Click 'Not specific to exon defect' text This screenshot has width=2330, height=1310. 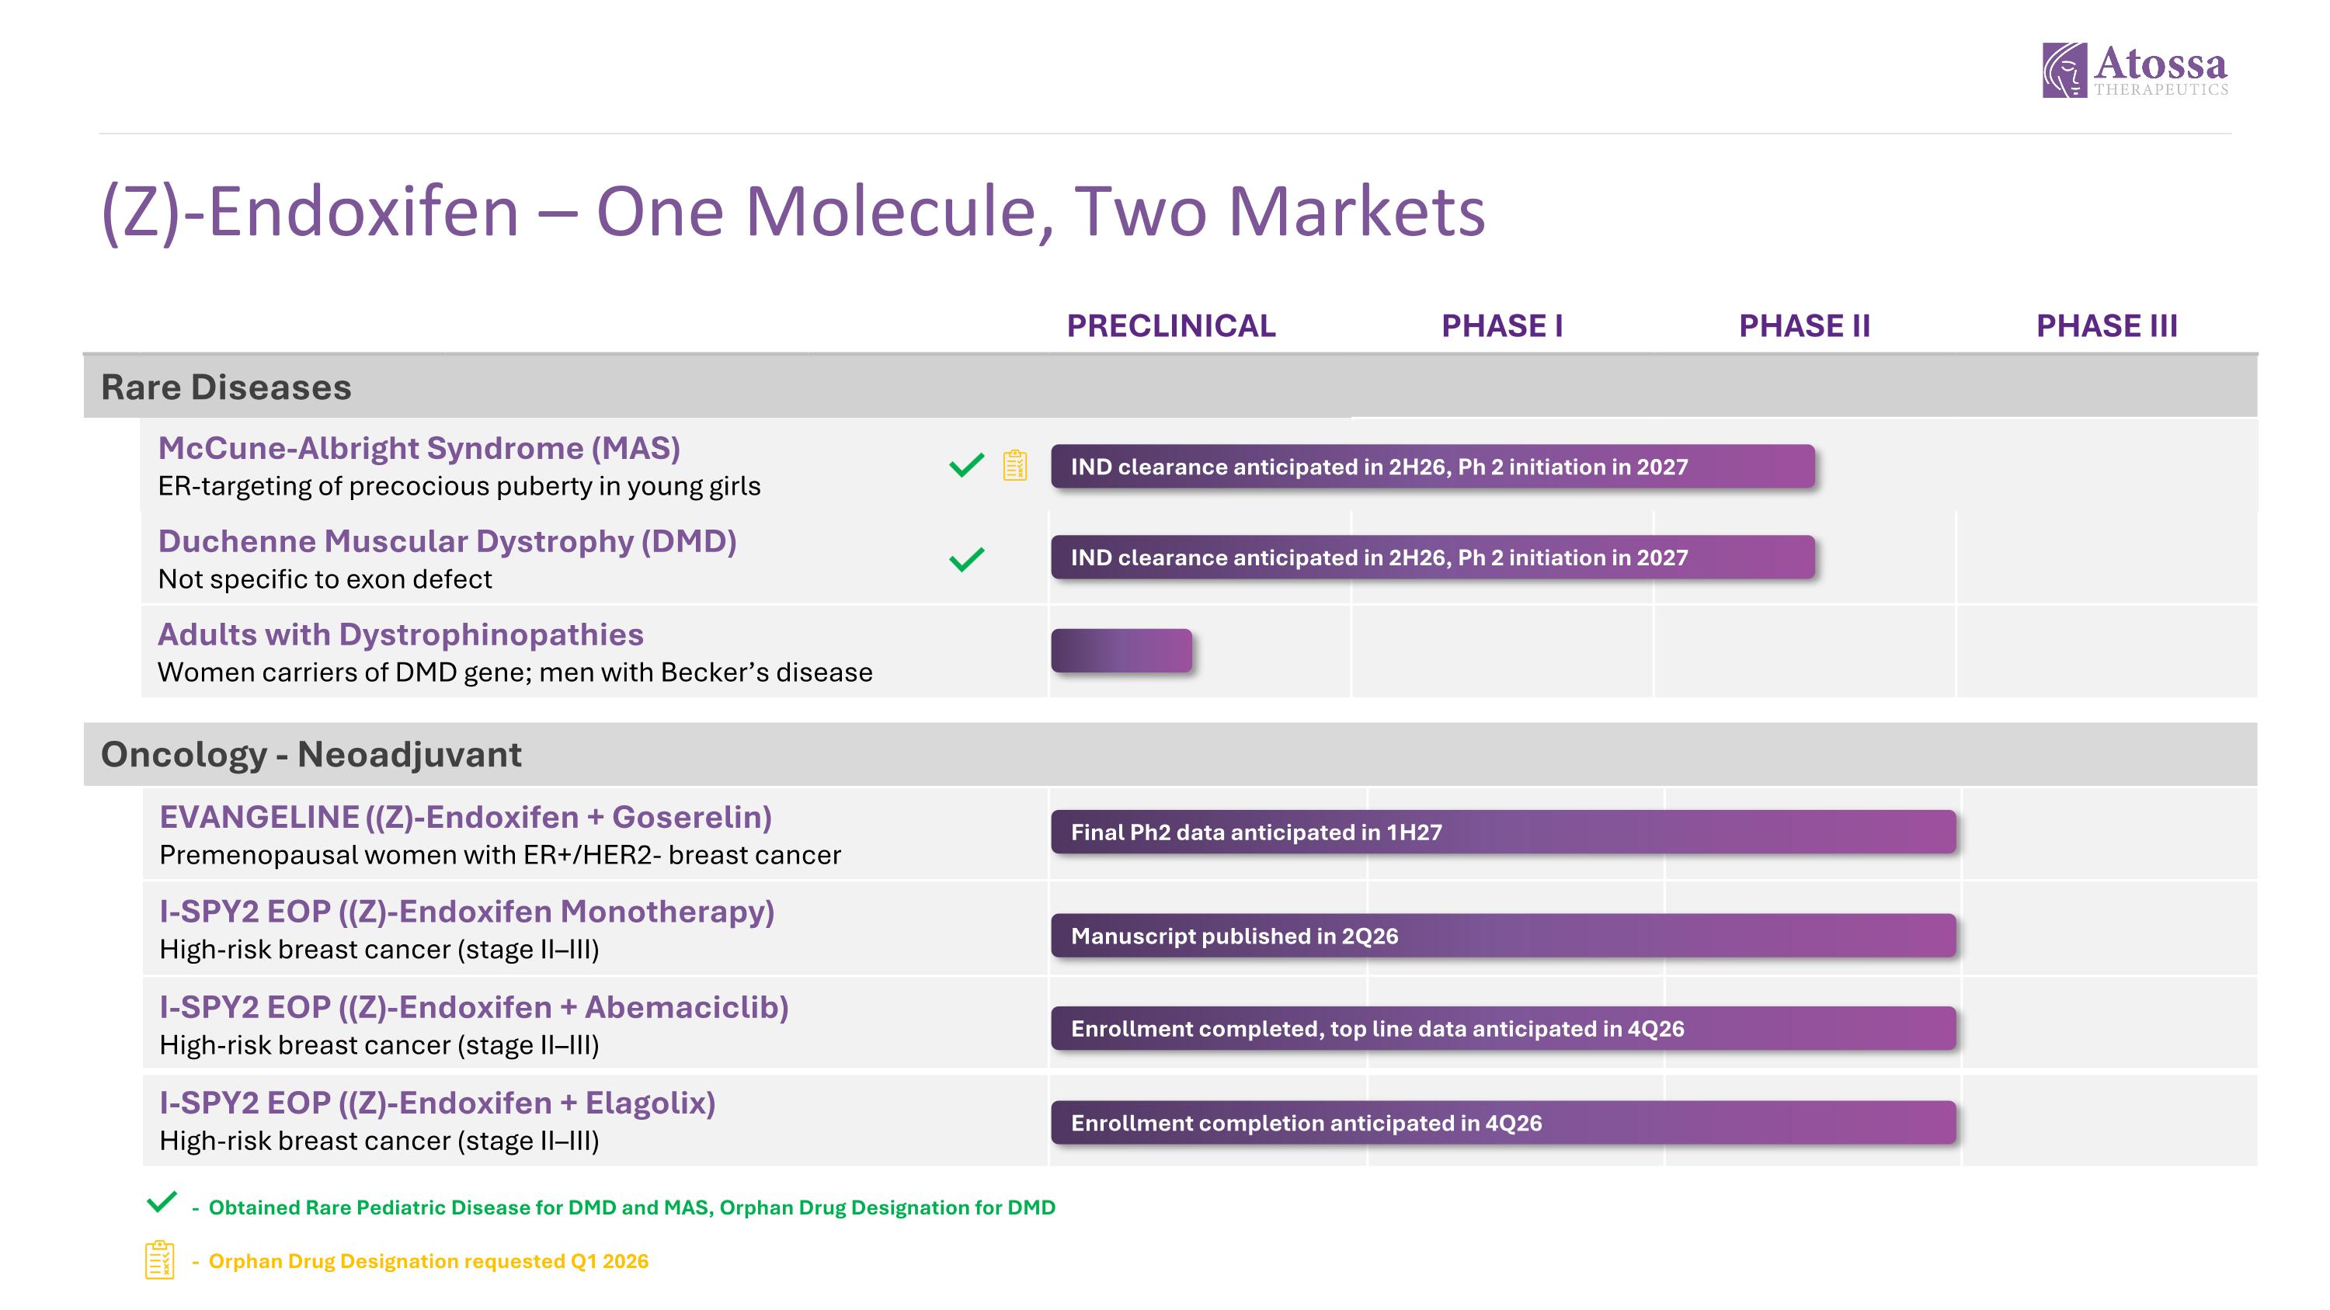325,579
